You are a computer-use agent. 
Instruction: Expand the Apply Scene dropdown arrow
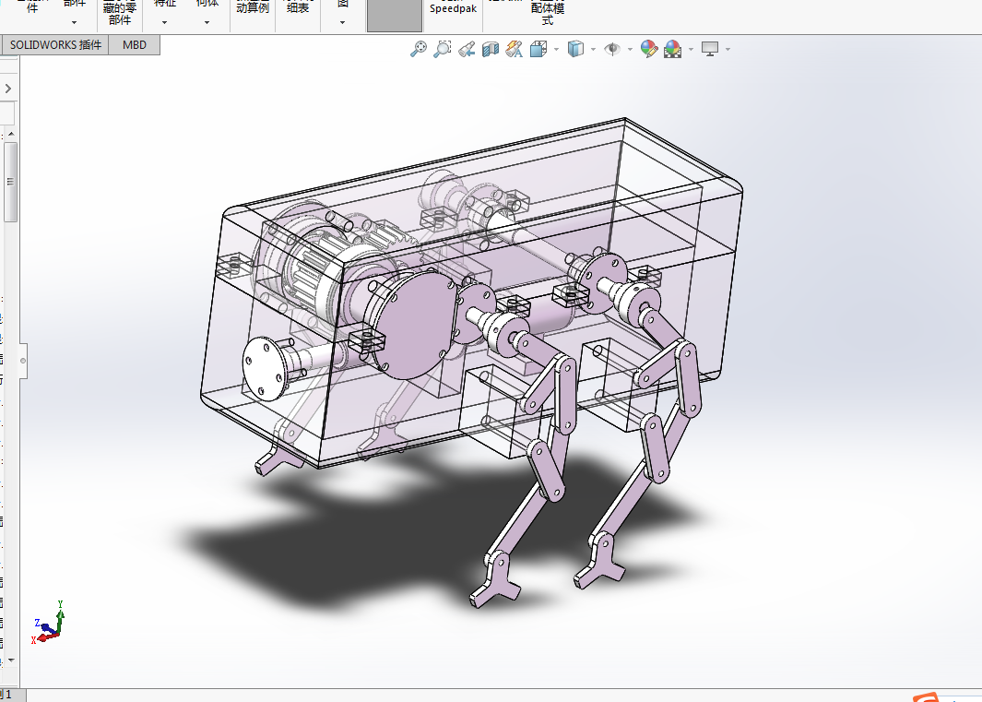[691, 49]
